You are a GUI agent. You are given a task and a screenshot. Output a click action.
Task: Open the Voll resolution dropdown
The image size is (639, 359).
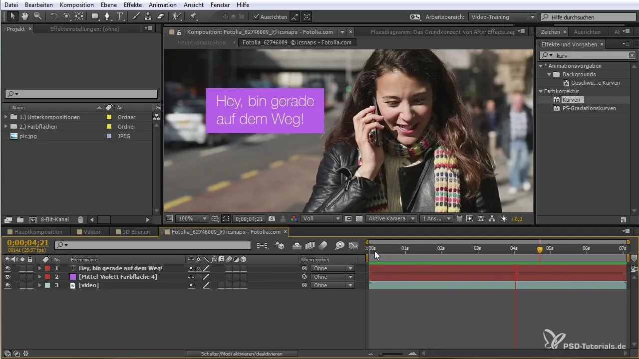click(321, 218)
